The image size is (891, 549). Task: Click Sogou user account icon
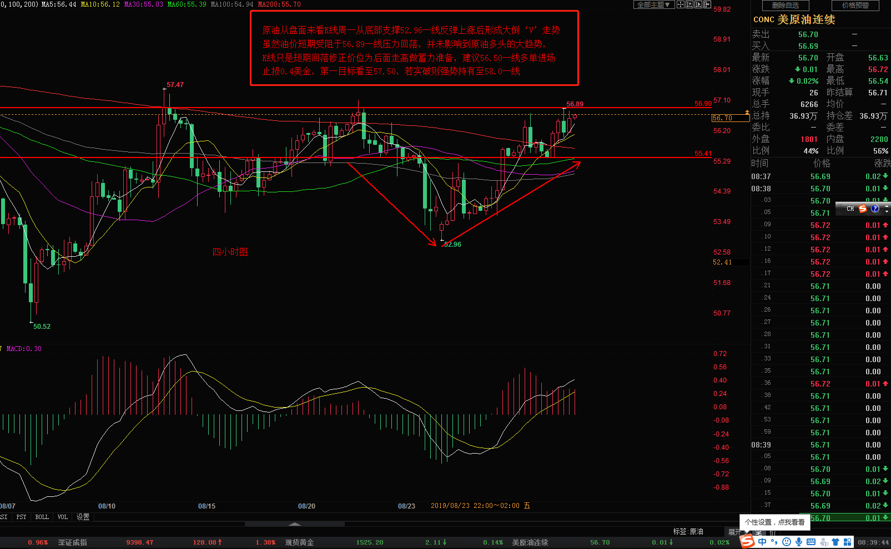click(823, 542)
